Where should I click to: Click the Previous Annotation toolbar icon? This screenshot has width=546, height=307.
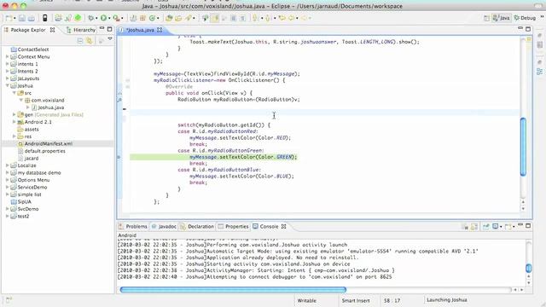click(x=267, y=18)
